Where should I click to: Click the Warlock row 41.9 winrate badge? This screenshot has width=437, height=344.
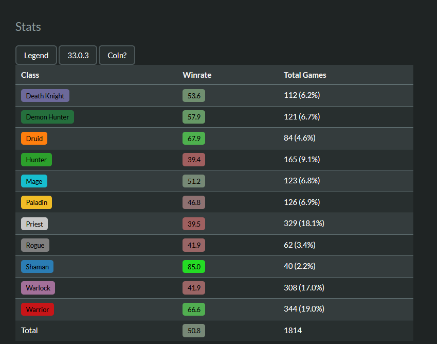pos(194,288)
